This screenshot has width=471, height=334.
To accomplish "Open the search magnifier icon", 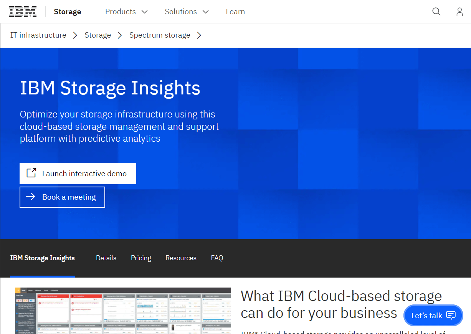I will pos(436,12).
